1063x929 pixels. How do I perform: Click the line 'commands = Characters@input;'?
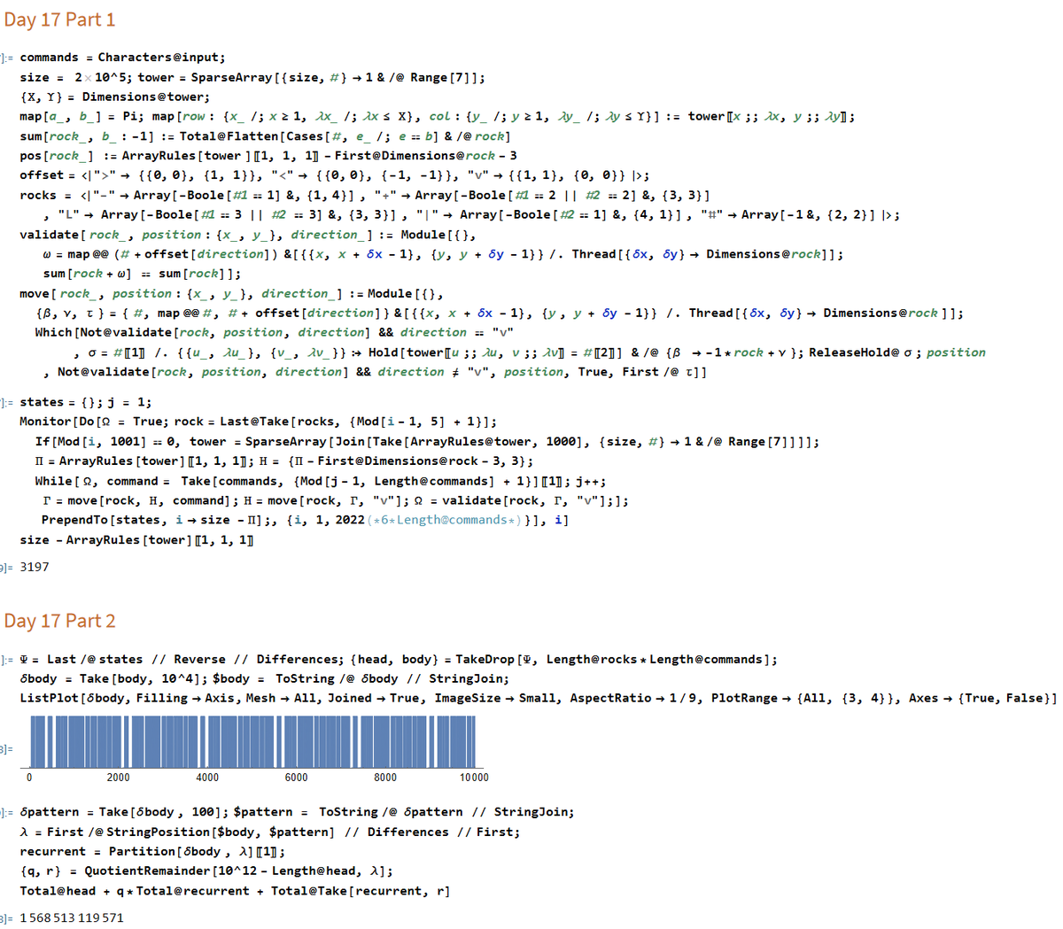[122, 58]
